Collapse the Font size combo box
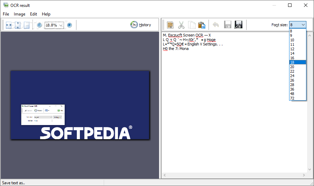The width and height of the screenshot is (314, 186). 303,25
